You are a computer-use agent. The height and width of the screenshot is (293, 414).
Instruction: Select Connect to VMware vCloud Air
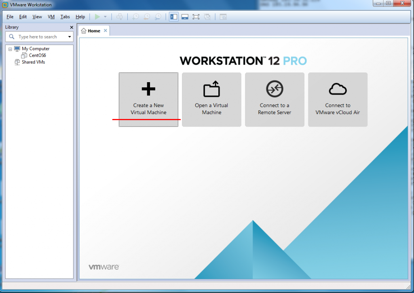(x=338, y=100)
